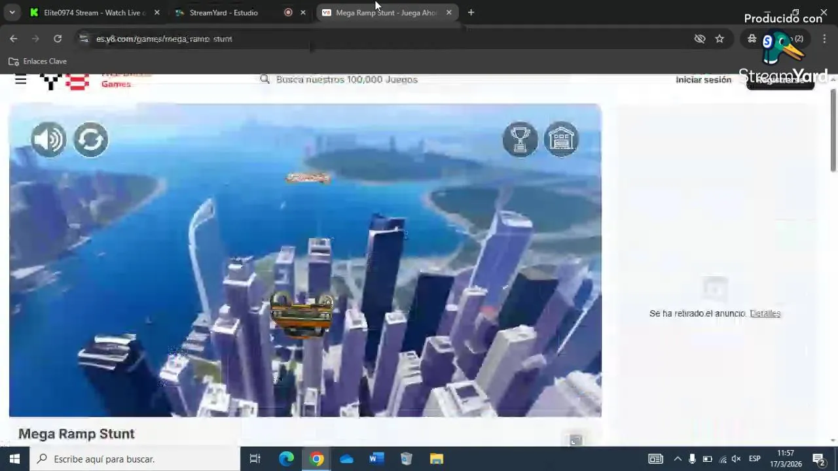838x471 pixels.
Task: Open the trophy achievements button in game
Action: tap(520, 139)
